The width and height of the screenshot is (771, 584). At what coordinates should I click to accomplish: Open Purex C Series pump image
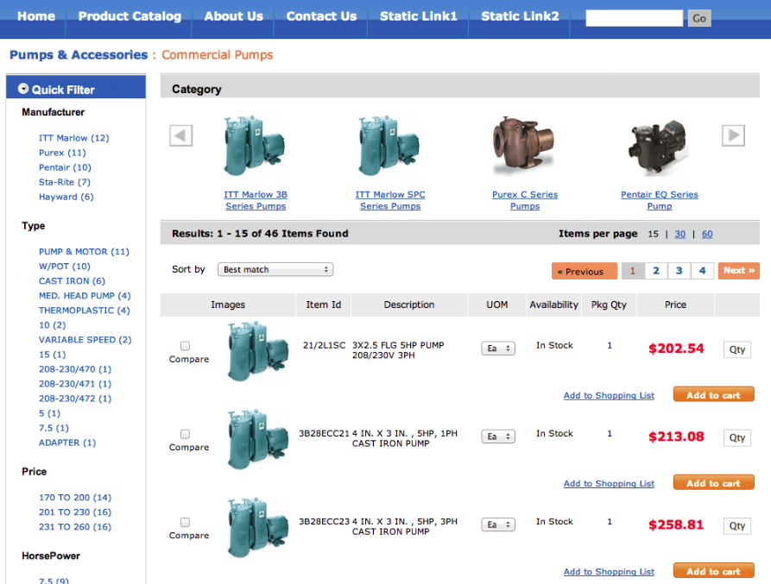pos(524,146)
